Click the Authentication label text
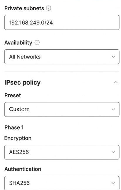Viewport: 121px width, 190px height. click(23, 169)
